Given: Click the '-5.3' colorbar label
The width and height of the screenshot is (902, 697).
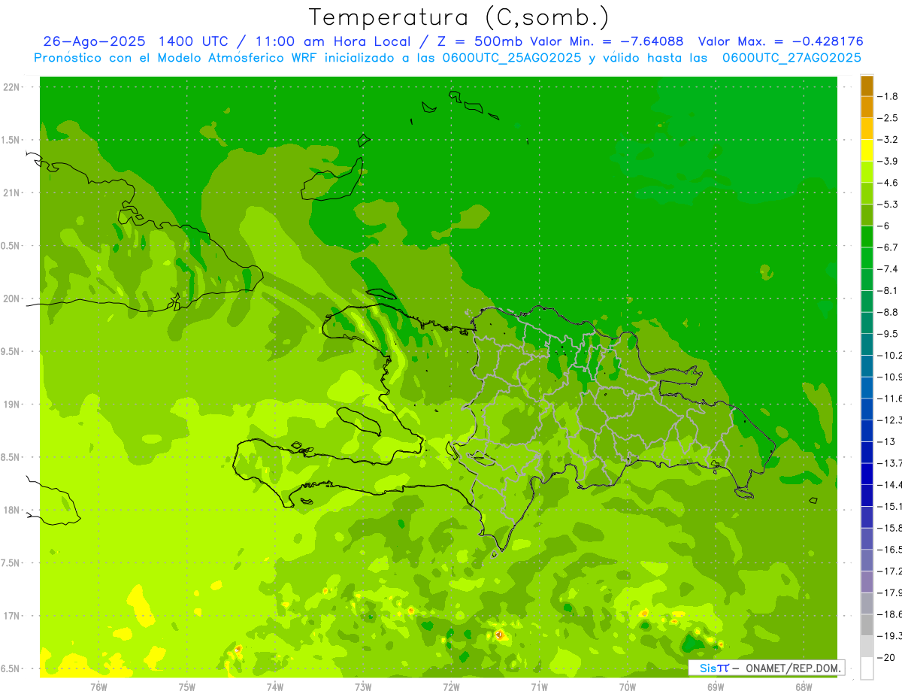Looking at the screenshot, I should 889,205.
